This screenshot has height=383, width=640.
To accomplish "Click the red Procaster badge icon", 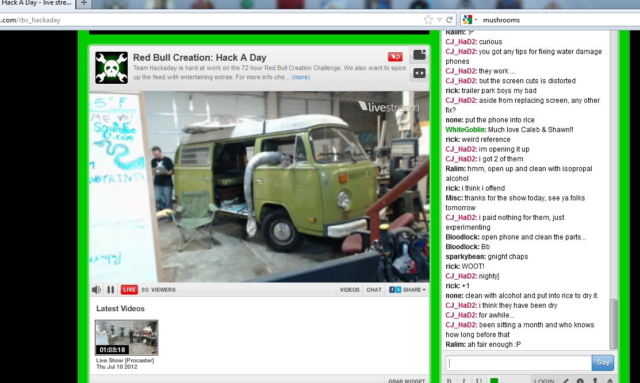I will pos(395,57).
